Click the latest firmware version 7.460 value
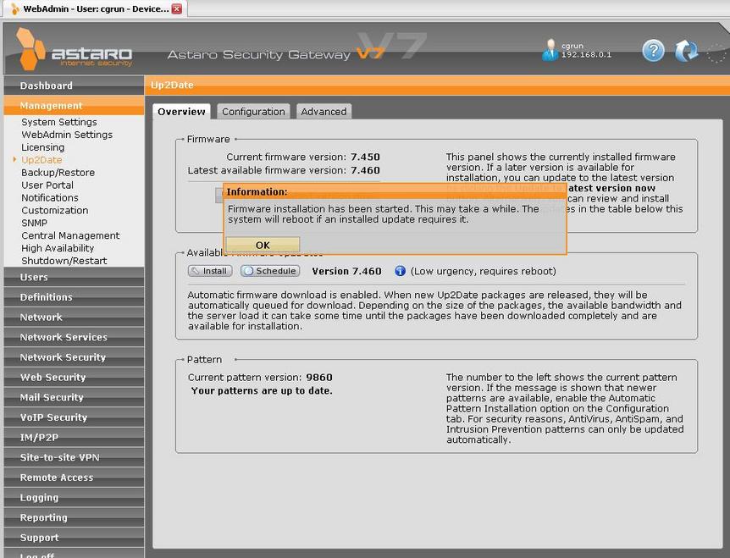Screen dimensions: 730x558 click(365, 170)
